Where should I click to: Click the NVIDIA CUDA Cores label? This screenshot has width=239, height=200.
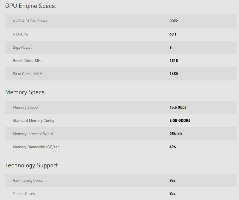pos(30,21)
